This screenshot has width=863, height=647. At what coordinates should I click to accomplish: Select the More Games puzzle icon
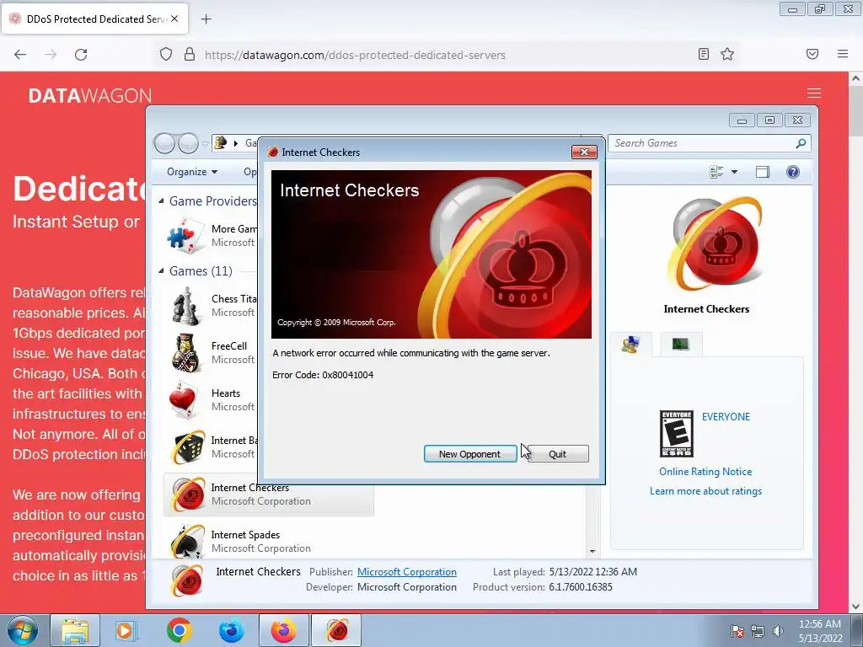185,236
